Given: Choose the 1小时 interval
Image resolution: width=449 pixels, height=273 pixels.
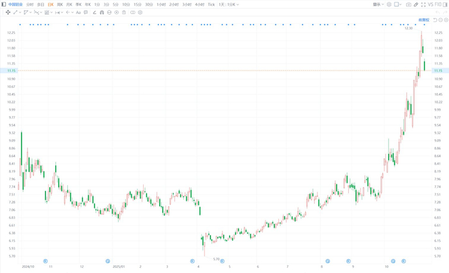Looking at the screenshot, I should coord(161,4).
